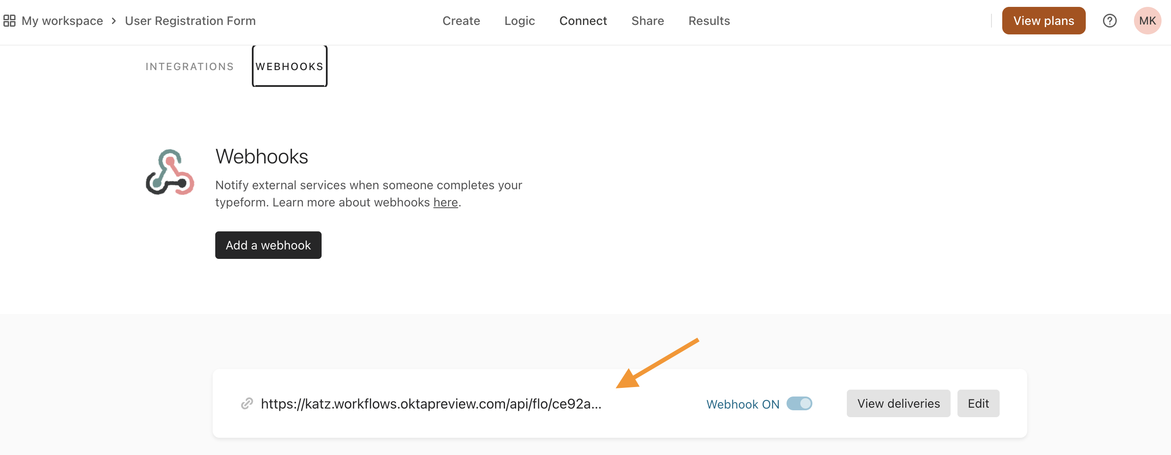Click the link chain icon beside the webhook URL
Viewport: 1171px width, 455px height.
point(247,403)
